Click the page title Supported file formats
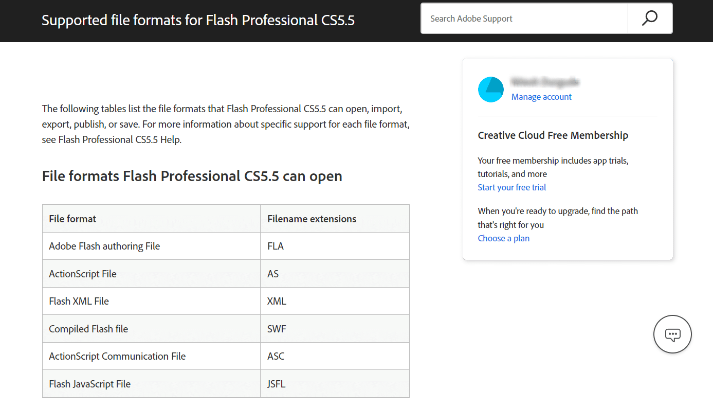The height and width of the screenshot is (407, 713). point(198,20)
